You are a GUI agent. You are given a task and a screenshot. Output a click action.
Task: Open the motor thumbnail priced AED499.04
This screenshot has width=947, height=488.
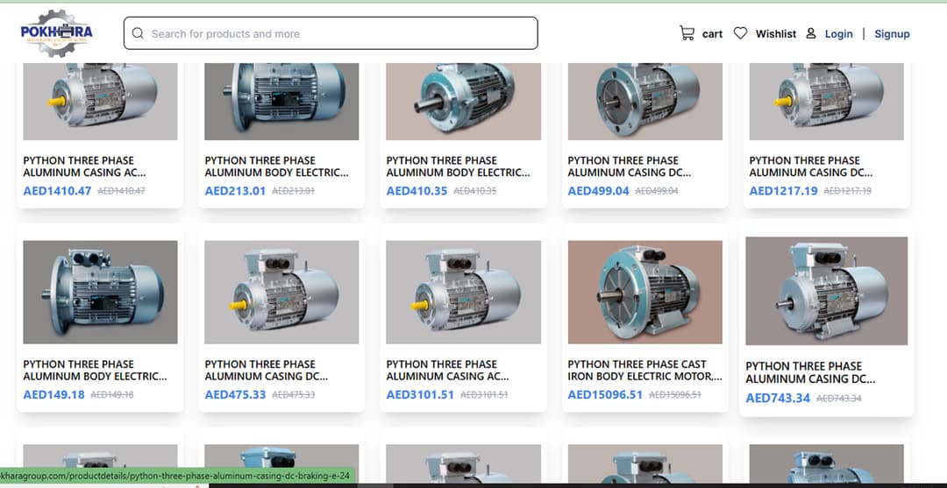click(644, 101)
